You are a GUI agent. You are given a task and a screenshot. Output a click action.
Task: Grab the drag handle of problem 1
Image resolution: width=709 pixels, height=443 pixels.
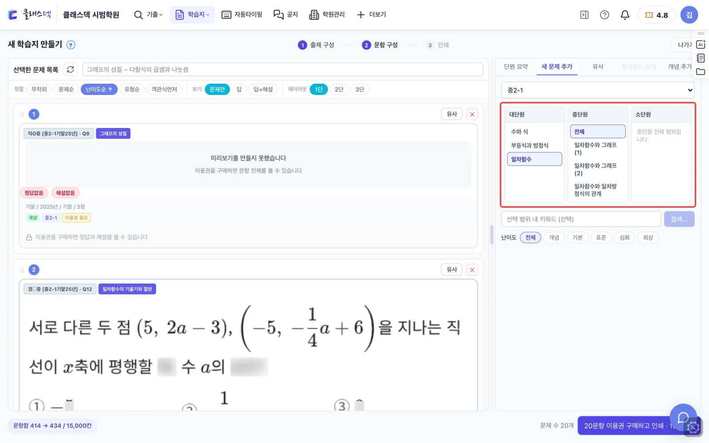(22, 114)
